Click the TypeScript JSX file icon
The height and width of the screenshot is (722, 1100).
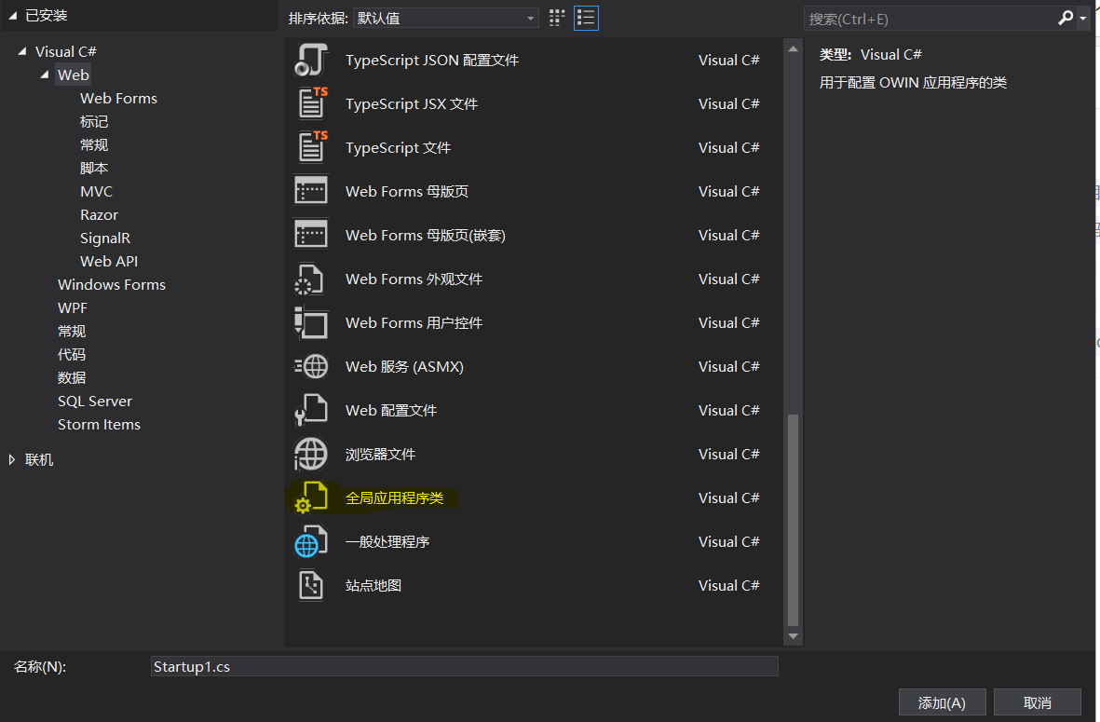(311, 103)
